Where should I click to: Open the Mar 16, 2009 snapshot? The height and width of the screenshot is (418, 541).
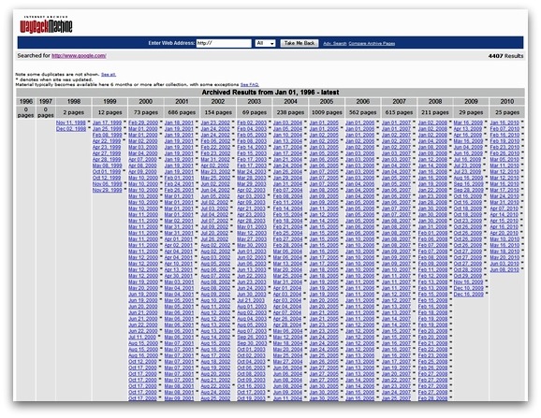tap(468, 123)
